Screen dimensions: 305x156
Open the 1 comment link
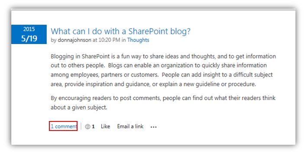point(64,126)
